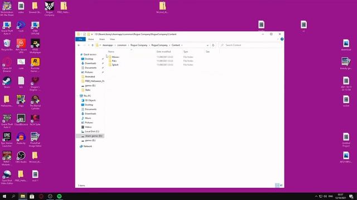Viewport: 357px width, 200px height.
Task: Refresh the current folder view
Action: [213, 45]
